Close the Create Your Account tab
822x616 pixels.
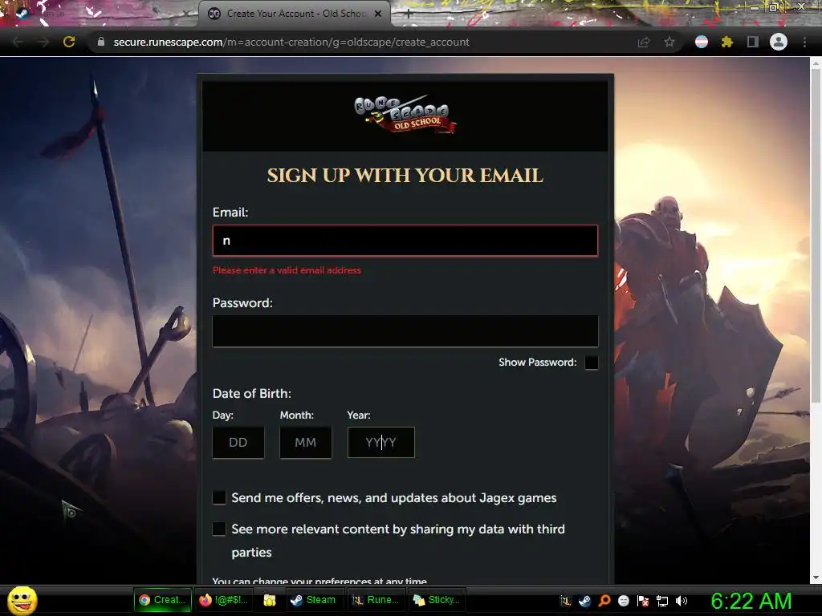click(x=378, y=14)
